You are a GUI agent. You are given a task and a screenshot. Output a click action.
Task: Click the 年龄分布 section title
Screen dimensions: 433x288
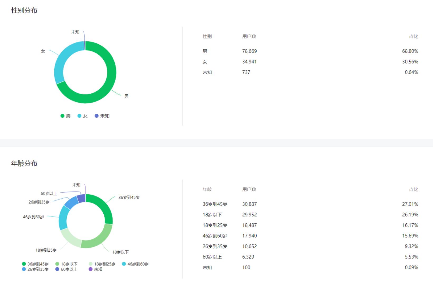[24, 163]
